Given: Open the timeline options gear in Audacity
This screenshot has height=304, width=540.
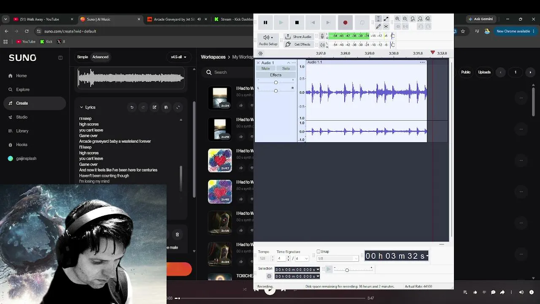Looking at the screenshot, I should click(x=260, y=54).
